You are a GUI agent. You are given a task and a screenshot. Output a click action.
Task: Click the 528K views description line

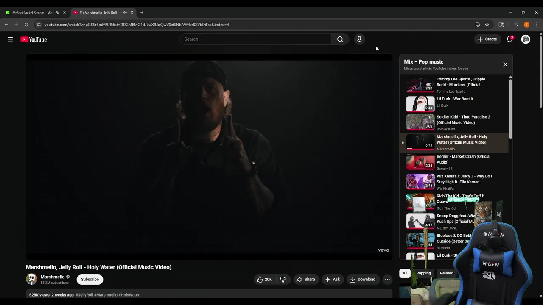pos(209,295)
